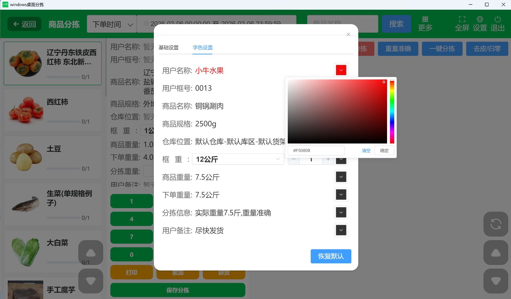Open 分拣信息 row color swatch dropdown

coord(341,212)
